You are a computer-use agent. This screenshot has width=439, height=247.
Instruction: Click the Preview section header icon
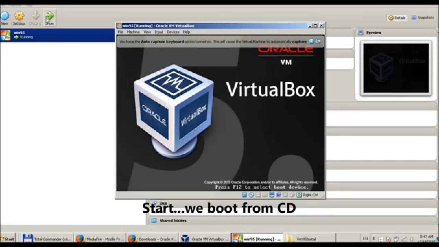[360, 32]
